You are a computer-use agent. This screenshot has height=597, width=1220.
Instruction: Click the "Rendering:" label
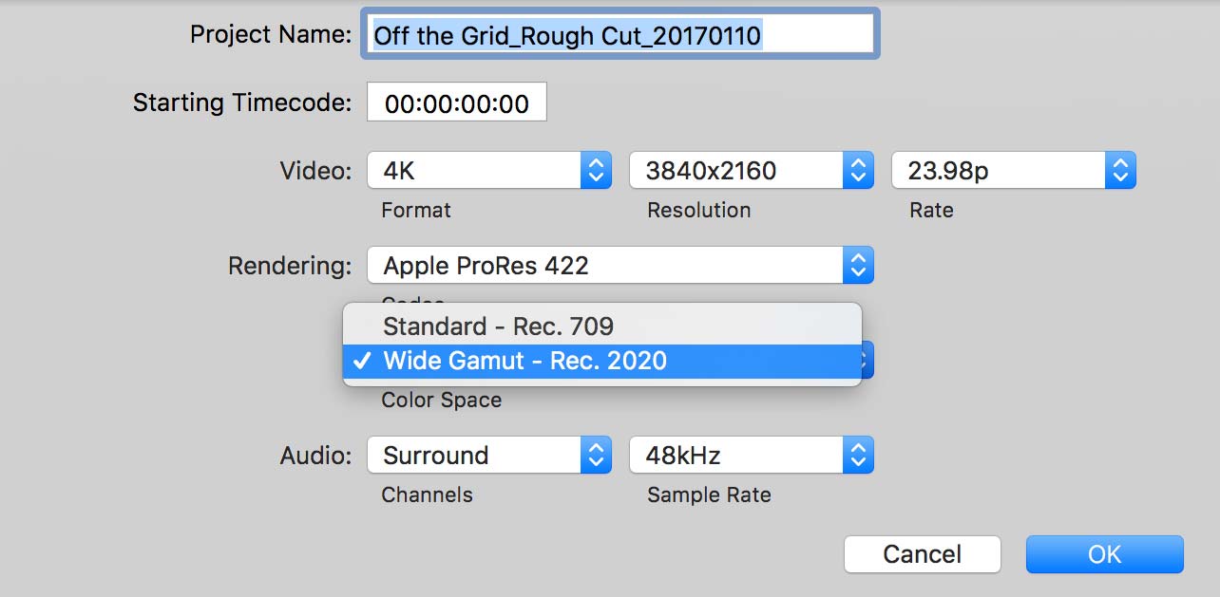290,266
